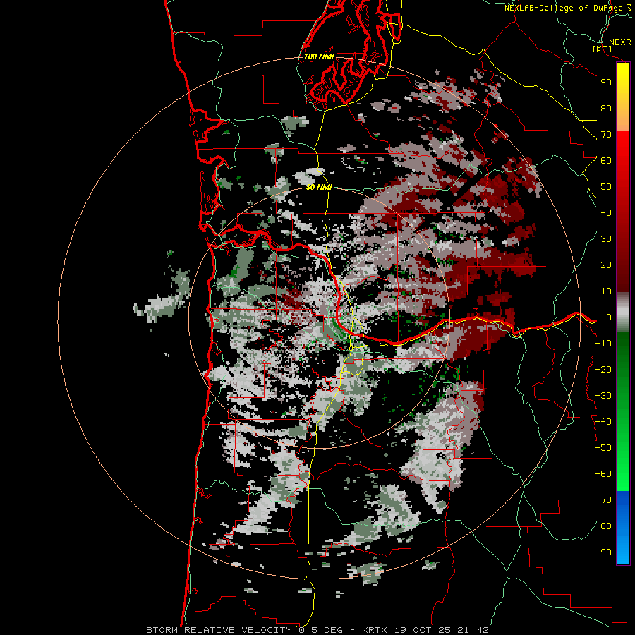The width and height of the screenshot is (635, 635).
Task: Click the -70 value on the velocity scale
Action: click(603, 500)
